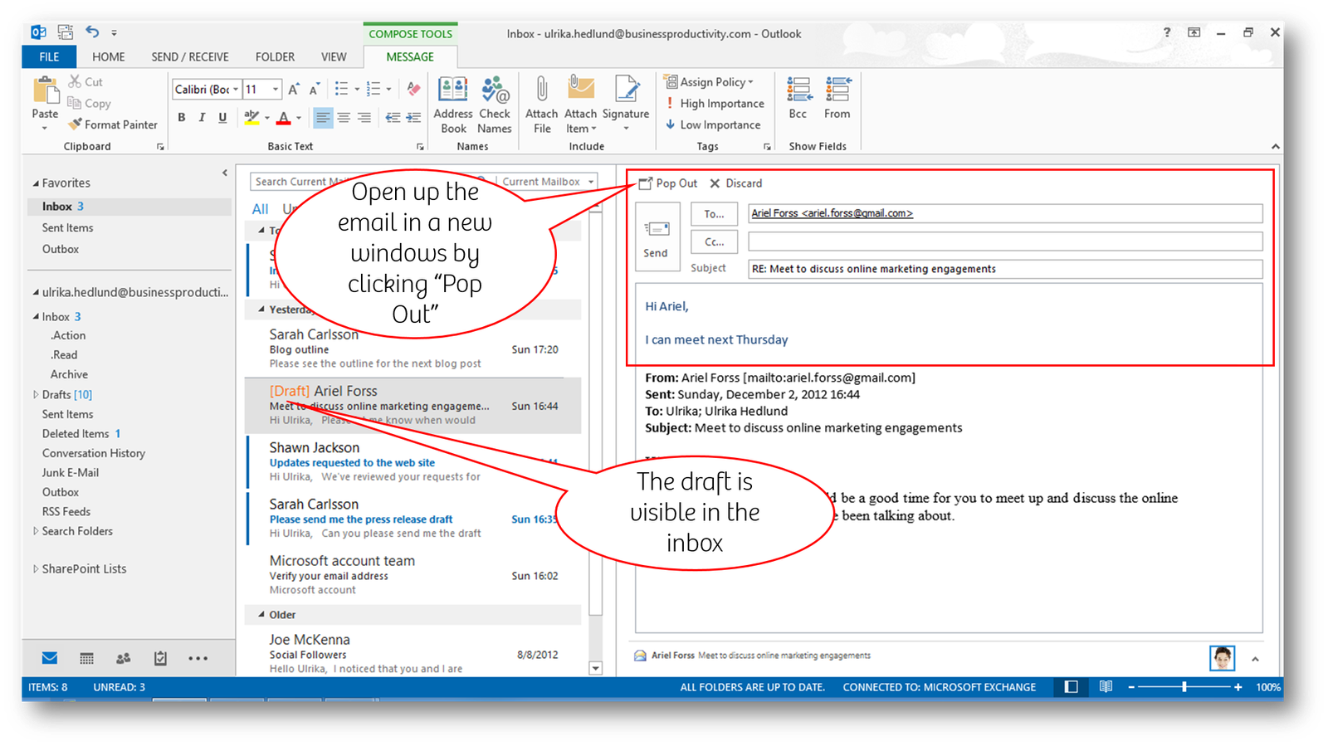1328x746 pixels.
Task: Switch to the SEND / RECEIVE tab
Action: [x=190, y=56]
